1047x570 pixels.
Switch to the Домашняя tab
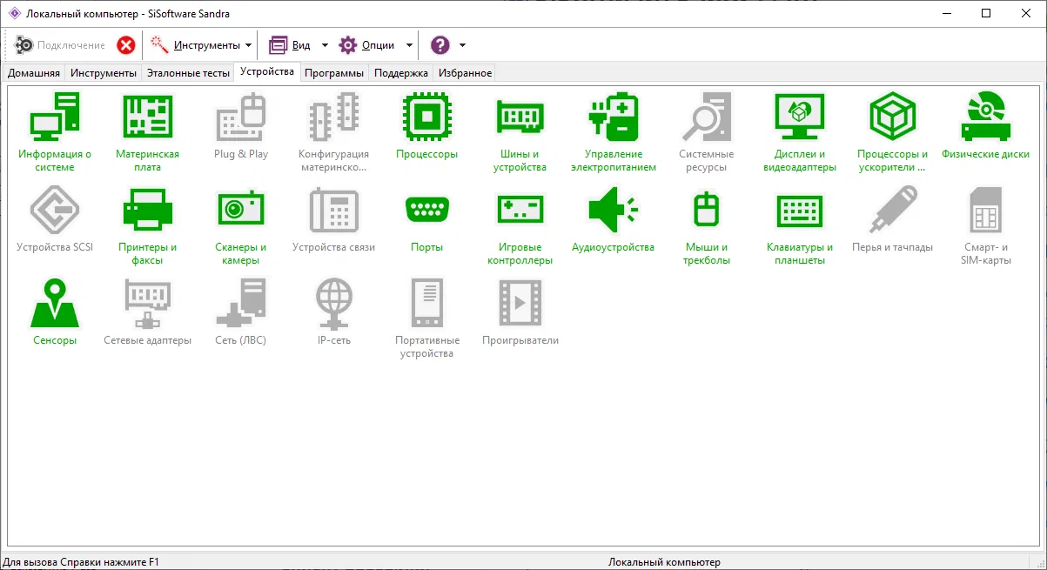coord(34,73)
